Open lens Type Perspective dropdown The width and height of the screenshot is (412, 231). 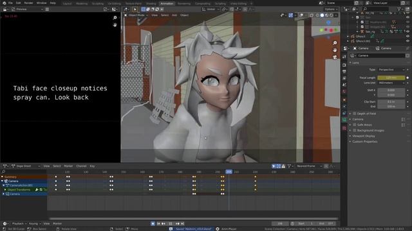391,70
